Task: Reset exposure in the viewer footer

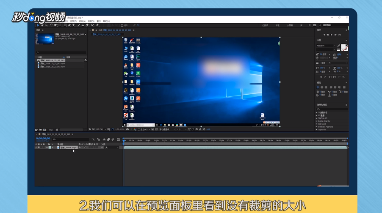Action: coord(204,129)
